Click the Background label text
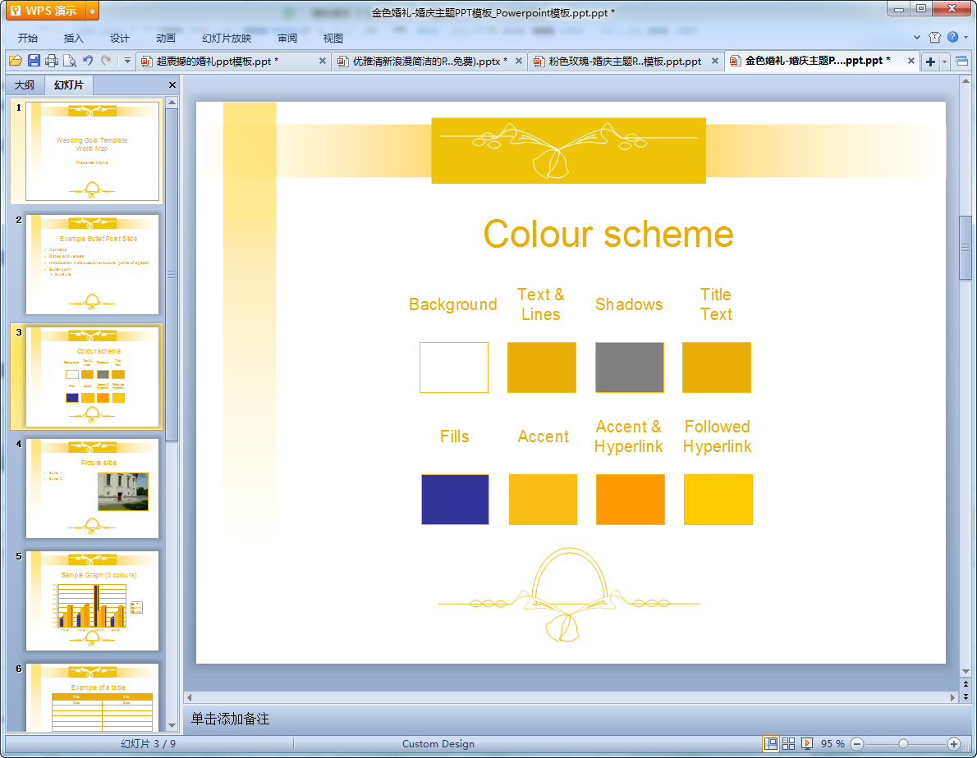Screen dimensions: 977x758 (x=453, y=304)
